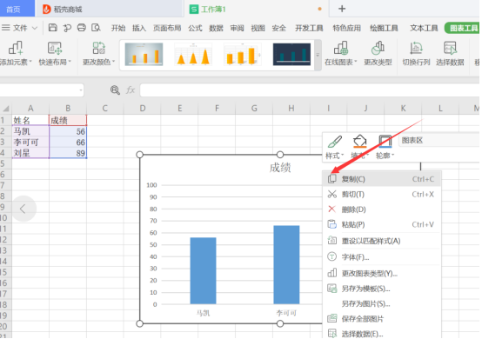The image size is (482, 339).
Task: Open the 图表区 chart element dropdown
Action: coord(440,141)
